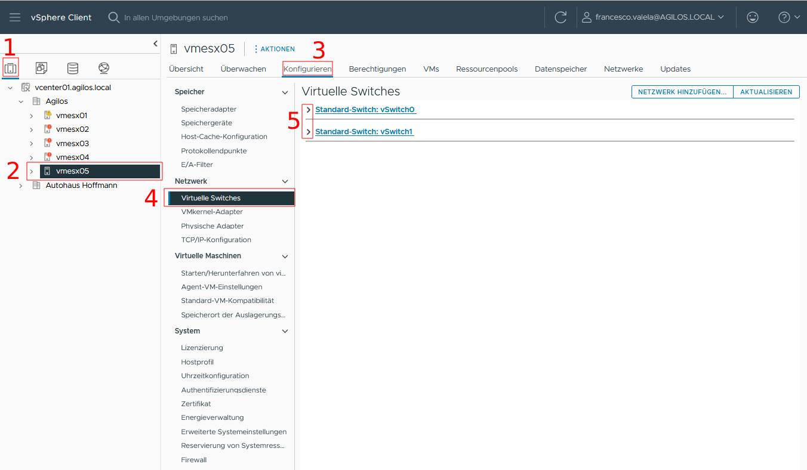Image resolution: width=807 pixels, height=470 pixels.
Task: Open the hamburger main menu
Action: [15, 17]
